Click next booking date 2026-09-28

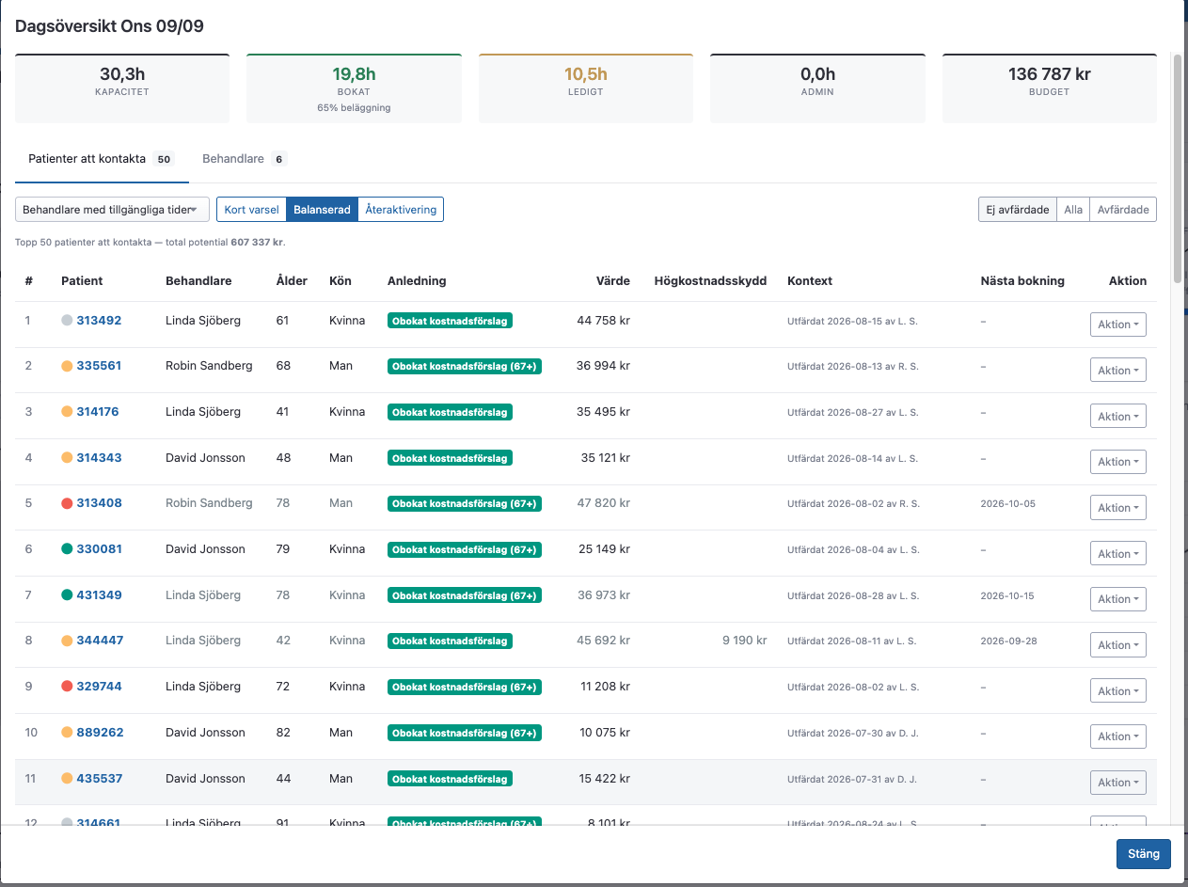pyautogui.click(x=1007, y=641)
